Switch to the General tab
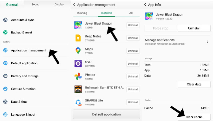 12,5
